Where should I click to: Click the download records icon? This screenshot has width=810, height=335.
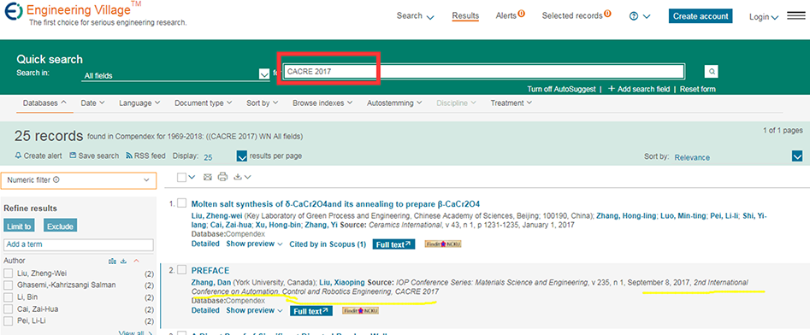pyautogui.click(x=238, y=177)
